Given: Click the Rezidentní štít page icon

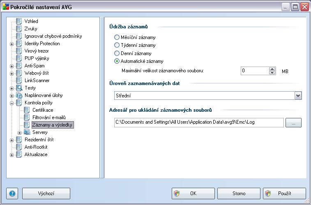Looking at the screenshot, I should pos(19,140).
